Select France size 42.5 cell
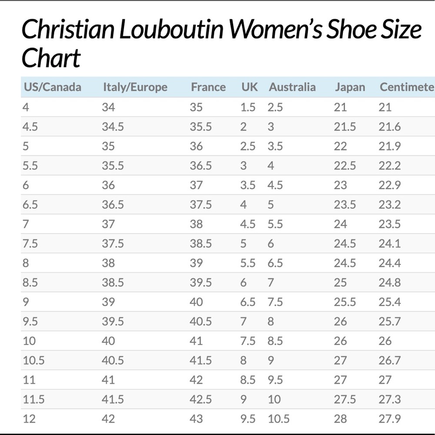435x435 pixels. [201, 399]
